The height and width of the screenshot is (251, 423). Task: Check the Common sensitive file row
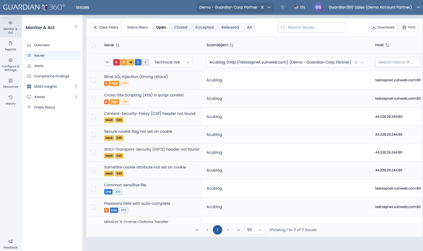(x=93, y=188)
